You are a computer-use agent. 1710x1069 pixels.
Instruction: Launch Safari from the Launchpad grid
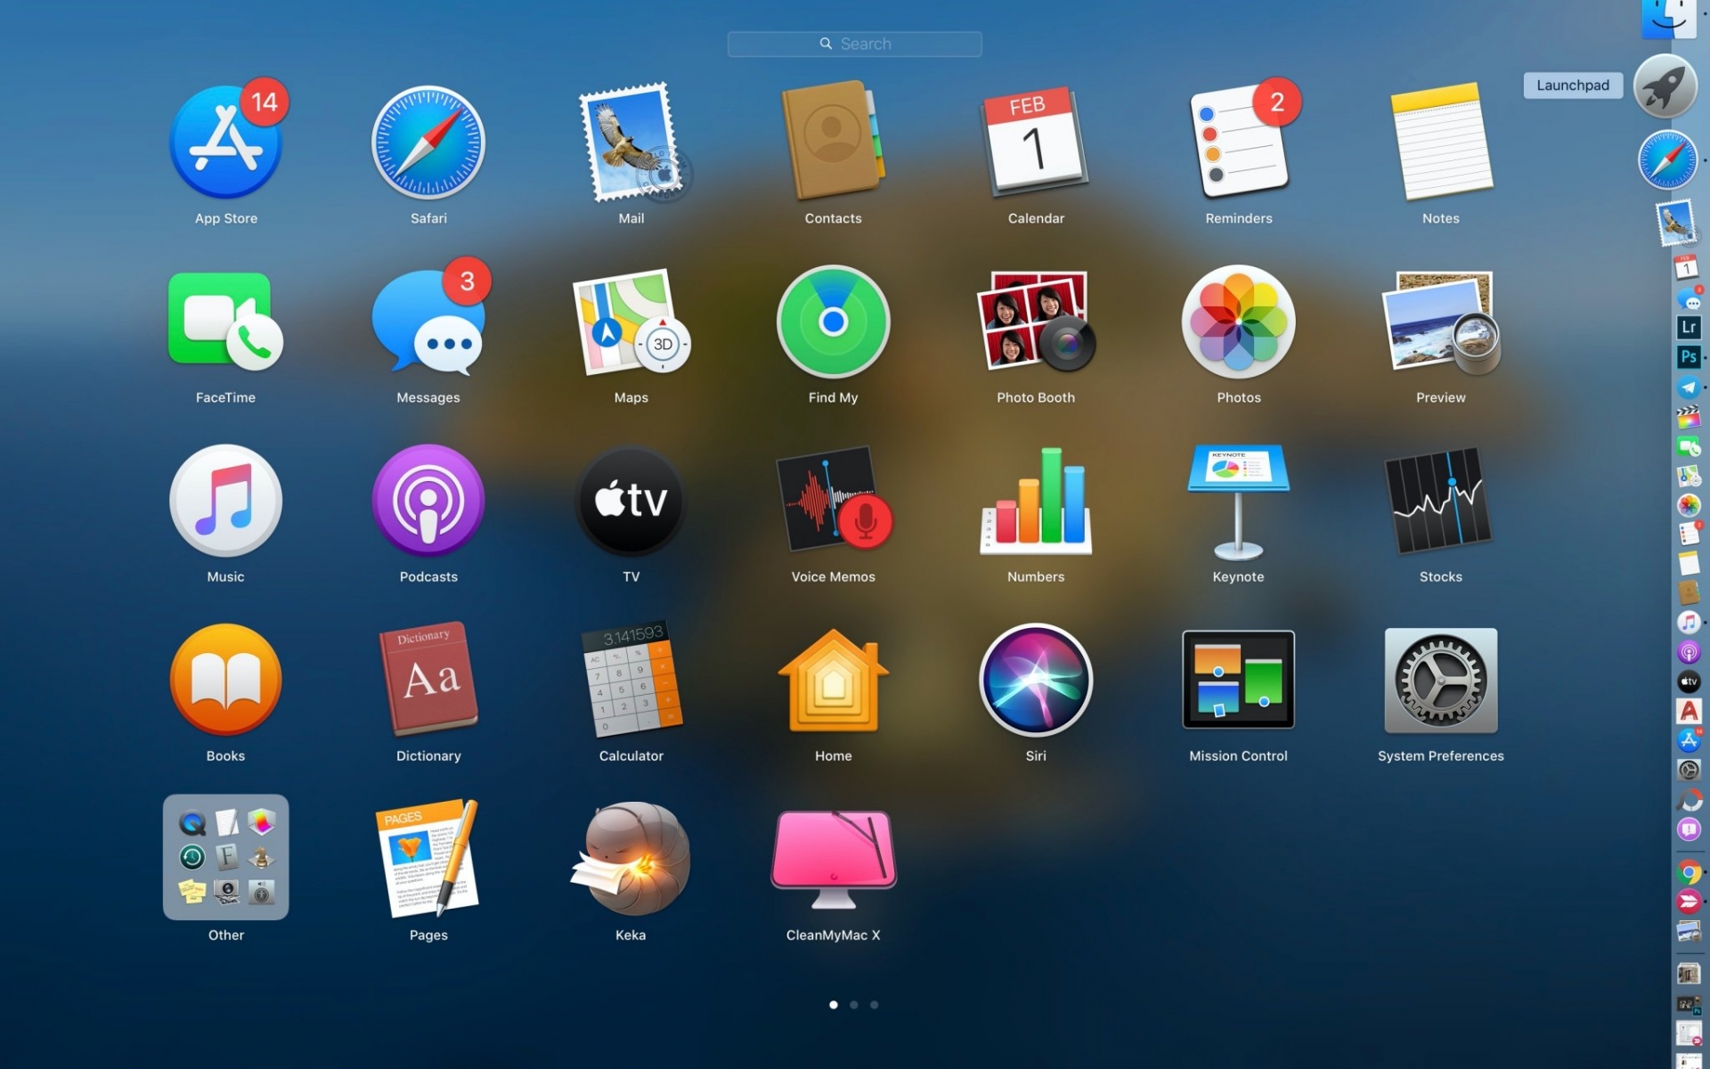(x=428, y=143)
